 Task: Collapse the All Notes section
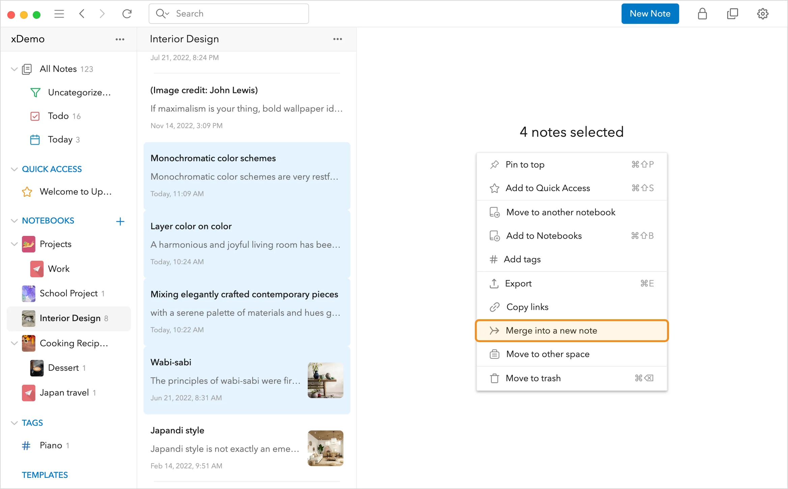[x=14, y=69]
